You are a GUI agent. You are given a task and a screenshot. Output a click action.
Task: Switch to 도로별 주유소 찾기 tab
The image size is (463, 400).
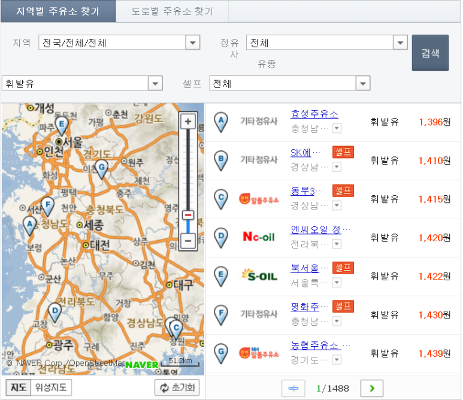pyautogui.click(x=172, y=11)
